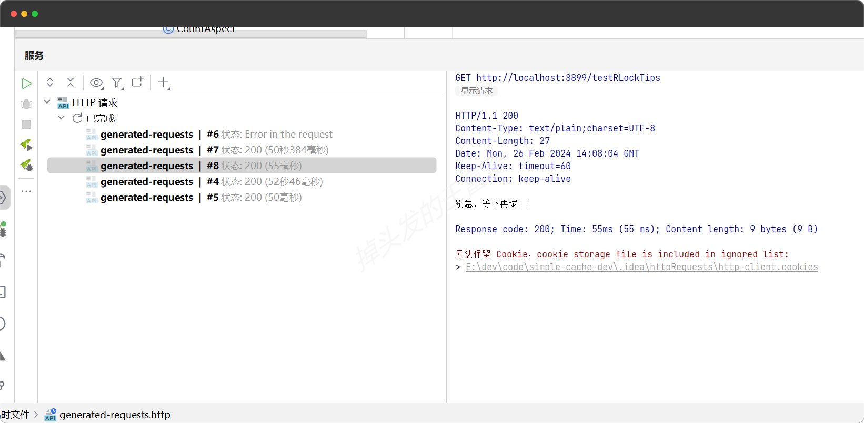864x423 pixels.
Task: Click the green Run arrow in Services
Action: [26, 84]
